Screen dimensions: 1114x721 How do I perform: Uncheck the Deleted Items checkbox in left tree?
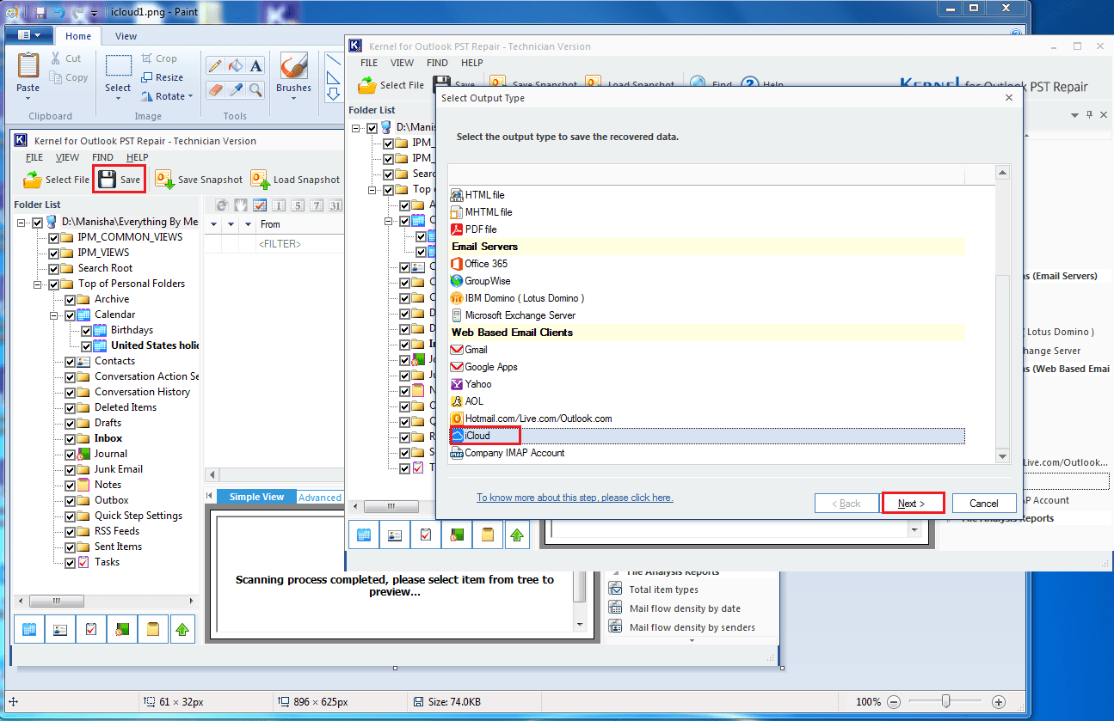point(70,407)
